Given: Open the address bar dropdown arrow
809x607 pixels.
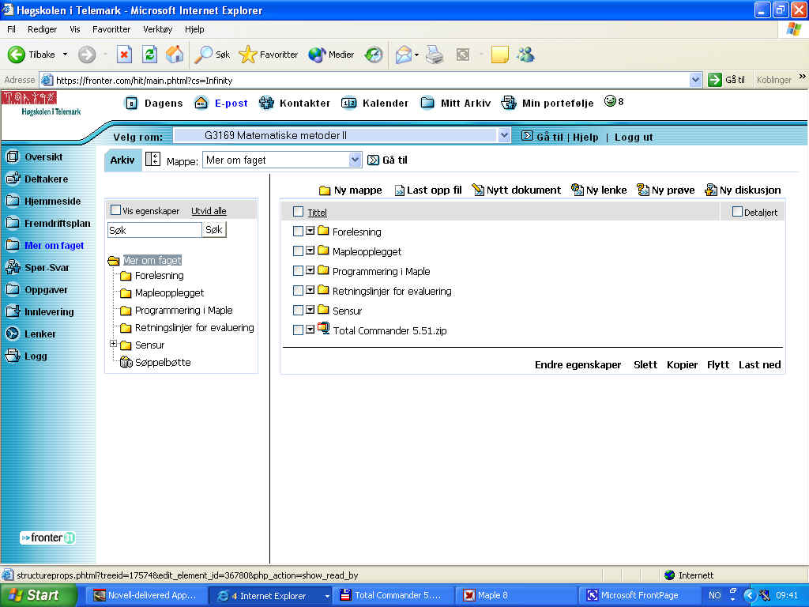Looking at the screenshot, I should pos(695,80).
